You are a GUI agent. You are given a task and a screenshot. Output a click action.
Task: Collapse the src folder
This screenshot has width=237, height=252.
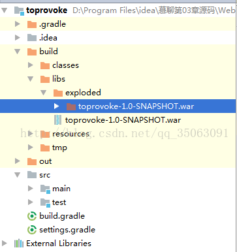18,175
